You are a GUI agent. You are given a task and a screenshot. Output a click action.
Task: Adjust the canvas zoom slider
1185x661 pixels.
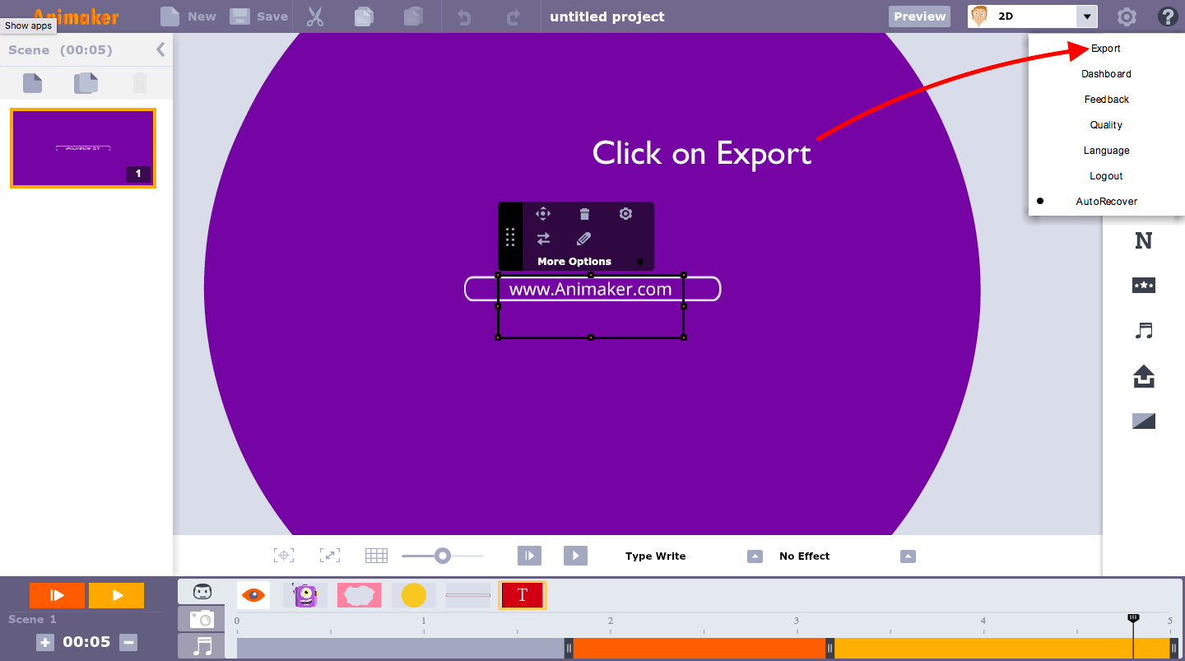[x=443, y=556]
